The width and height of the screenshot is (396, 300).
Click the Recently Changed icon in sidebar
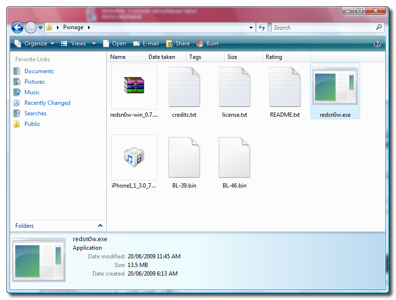17,103
